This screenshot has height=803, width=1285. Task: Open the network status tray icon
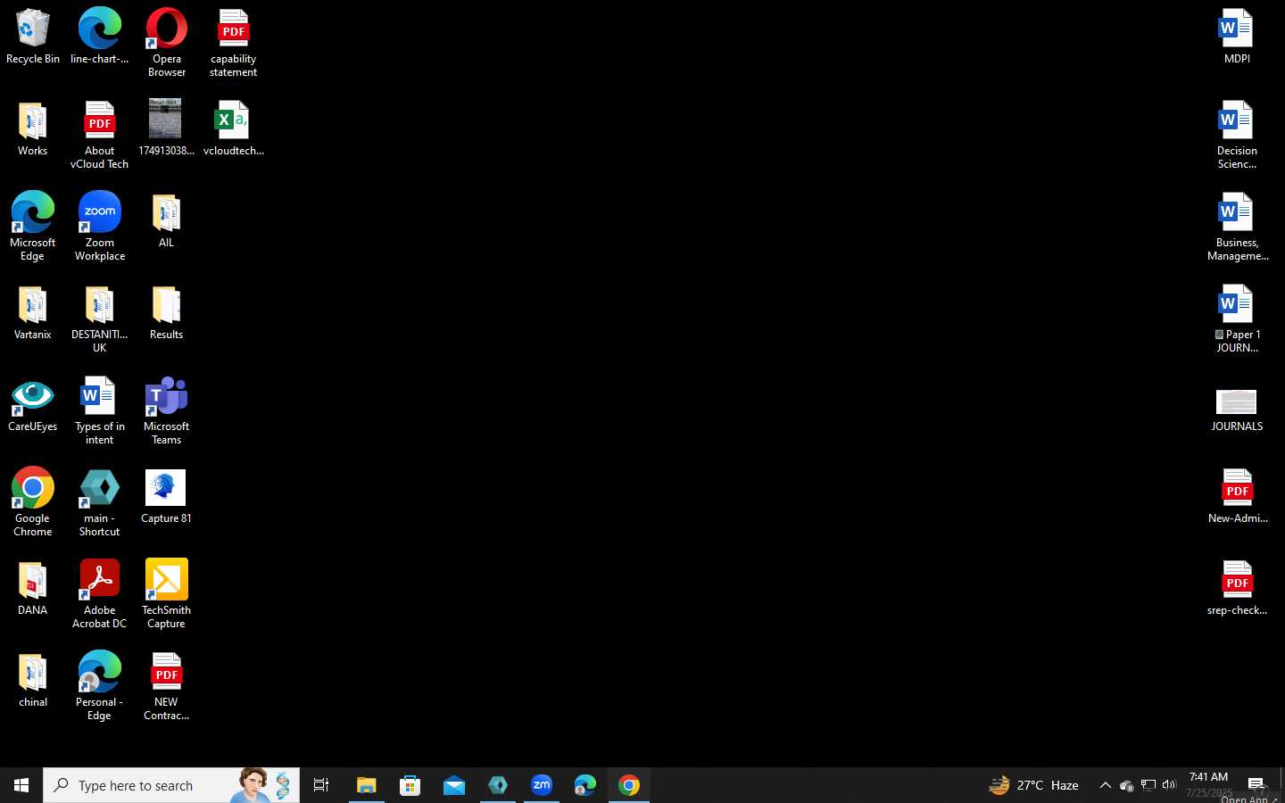tap(1148, 785)
